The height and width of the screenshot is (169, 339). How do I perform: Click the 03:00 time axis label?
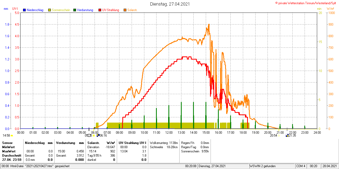pos(58,132)
